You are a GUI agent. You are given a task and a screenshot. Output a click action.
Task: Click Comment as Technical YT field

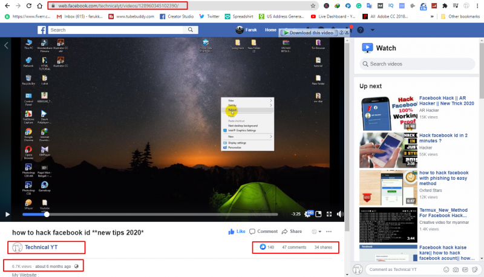click(404, 269)
